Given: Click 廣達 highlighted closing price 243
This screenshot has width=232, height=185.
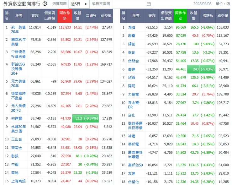Looking at the screenshot, I should point(193,69).
